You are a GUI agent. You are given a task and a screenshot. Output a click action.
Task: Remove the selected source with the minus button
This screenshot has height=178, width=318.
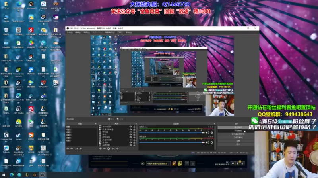click(x=104, y=149)
